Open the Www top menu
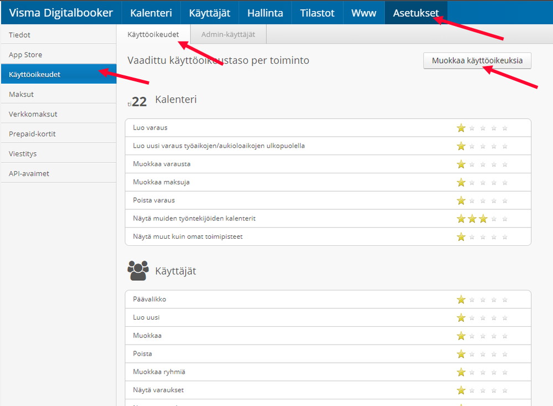Screen dimensions: 553x406 (x=364, y=13)
